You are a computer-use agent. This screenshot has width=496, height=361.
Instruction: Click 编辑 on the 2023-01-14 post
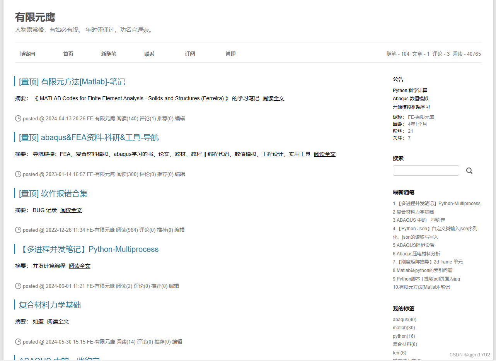click(x=180, y=174)
